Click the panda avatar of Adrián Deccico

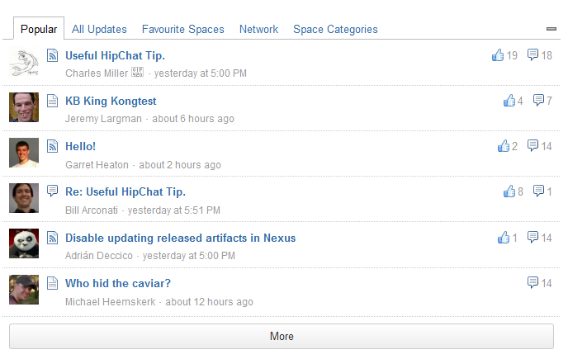[x=24, y=243]
